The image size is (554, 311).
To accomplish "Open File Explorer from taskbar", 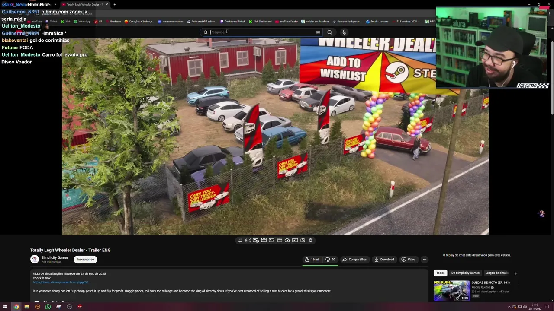I will click(26, 307).
